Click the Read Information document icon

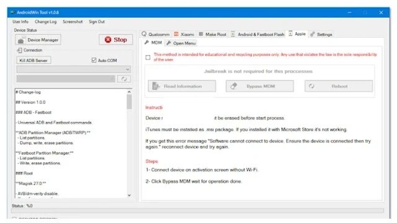pos(156,86)
